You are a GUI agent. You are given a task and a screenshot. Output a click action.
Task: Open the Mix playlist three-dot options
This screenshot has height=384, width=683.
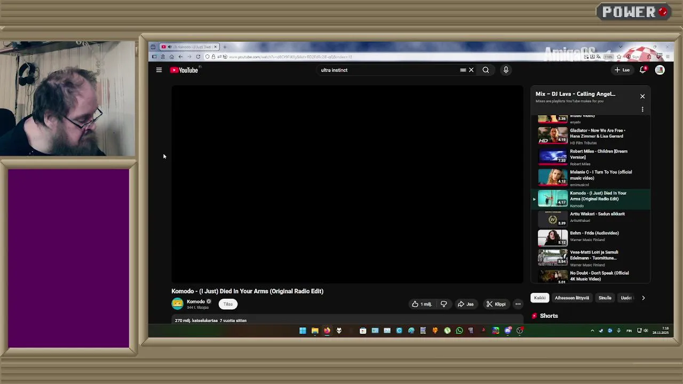642,109
